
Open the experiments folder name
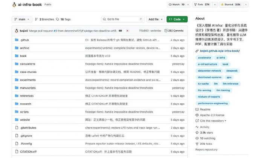28,80
